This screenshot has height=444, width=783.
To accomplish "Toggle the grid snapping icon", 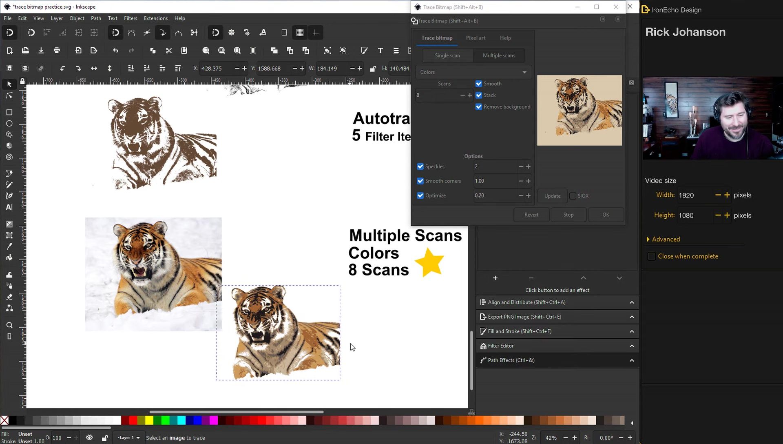I will click(x=300, y=33).
